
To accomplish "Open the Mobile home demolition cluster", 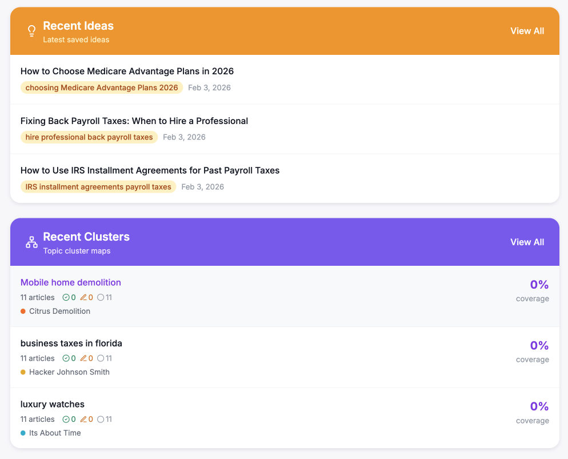I will (70, 282).
